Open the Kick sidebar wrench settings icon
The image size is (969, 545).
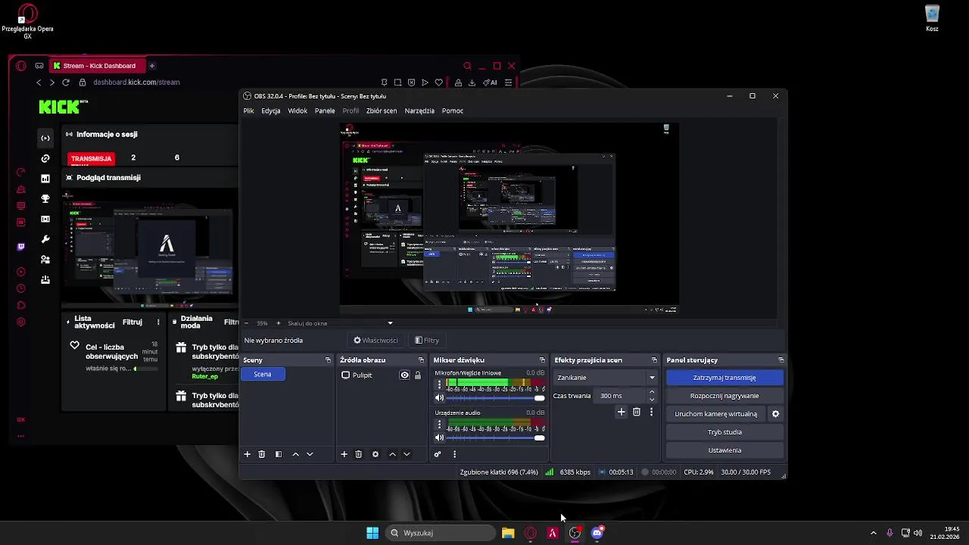point(45,239)
